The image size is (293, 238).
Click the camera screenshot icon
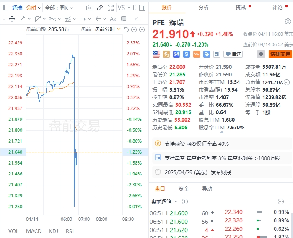[90, 8]
